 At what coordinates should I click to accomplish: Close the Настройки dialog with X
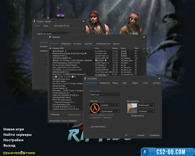[x=160, y=79]
